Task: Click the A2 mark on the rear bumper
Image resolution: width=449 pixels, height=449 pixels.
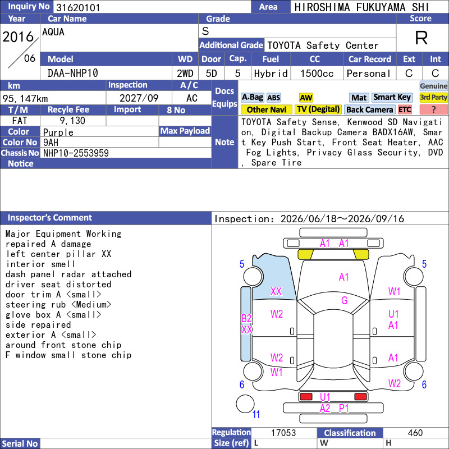Action: coord(325,409)
